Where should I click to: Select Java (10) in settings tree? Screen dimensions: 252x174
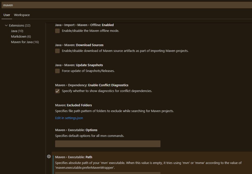17,31
